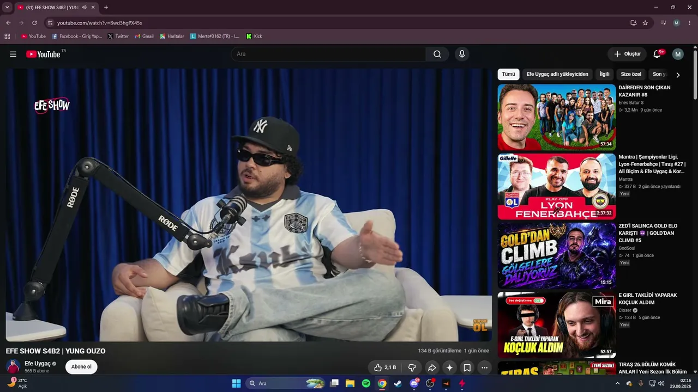The image size is (698, 392).
Task: Open Efe Uygaç channel avatar
Action: 13,367
